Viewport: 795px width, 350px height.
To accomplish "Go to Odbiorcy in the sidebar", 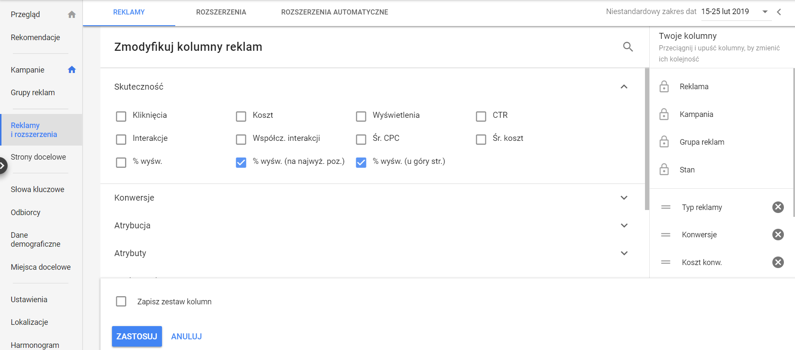I will point(26,213).
